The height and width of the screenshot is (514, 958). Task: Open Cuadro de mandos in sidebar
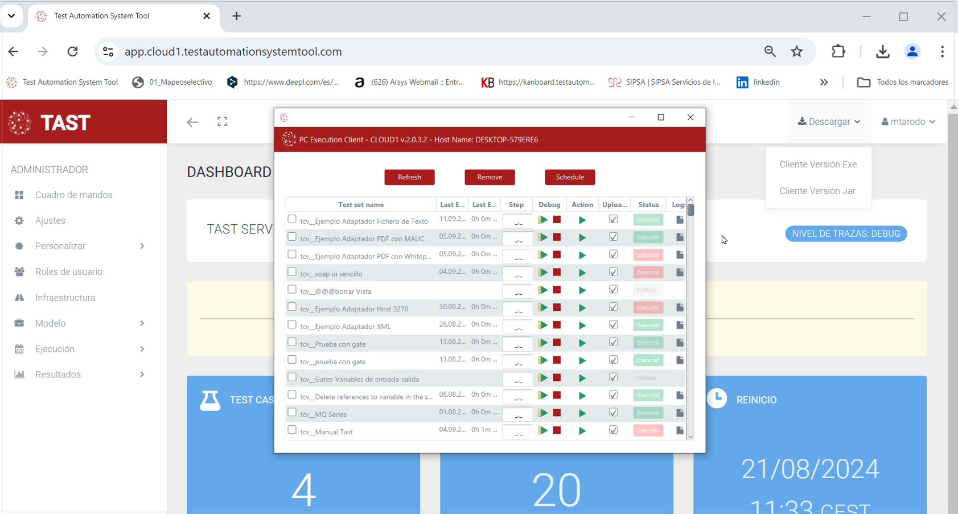[73, 195]
